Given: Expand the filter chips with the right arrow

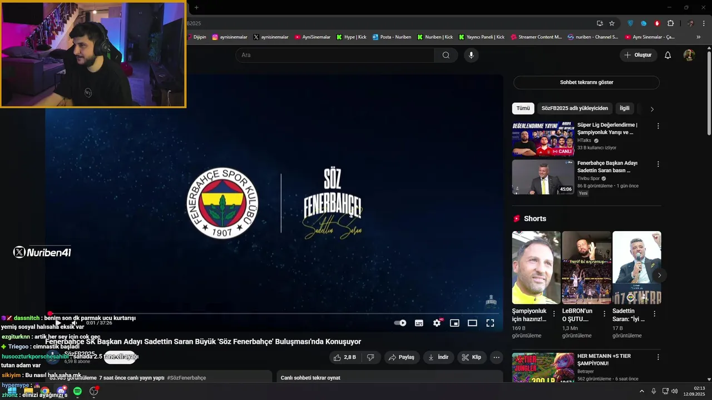Looking at the screenshot, I should [x=652, y=109].
